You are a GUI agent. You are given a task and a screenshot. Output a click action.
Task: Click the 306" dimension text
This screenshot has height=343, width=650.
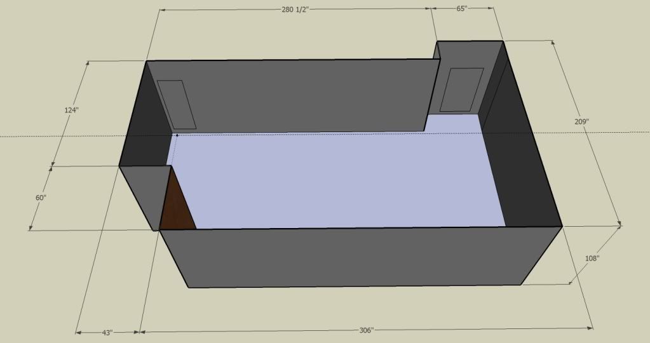(x=367, y=330)
